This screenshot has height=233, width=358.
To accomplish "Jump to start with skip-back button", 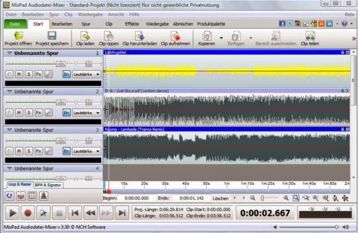I will (x=75, y=213).
